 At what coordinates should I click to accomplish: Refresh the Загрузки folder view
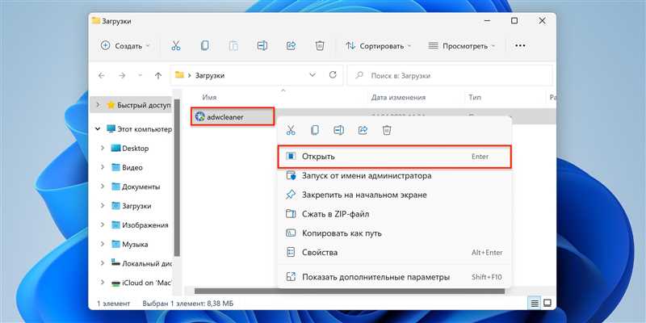pyautogui.click(x=333, y=75)
